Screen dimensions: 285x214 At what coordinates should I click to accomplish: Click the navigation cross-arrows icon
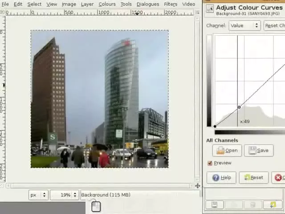[x=198, y=186]
